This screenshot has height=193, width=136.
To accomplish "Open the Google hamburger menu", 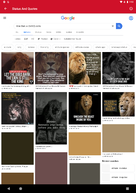I will click(x=5, y=18).
